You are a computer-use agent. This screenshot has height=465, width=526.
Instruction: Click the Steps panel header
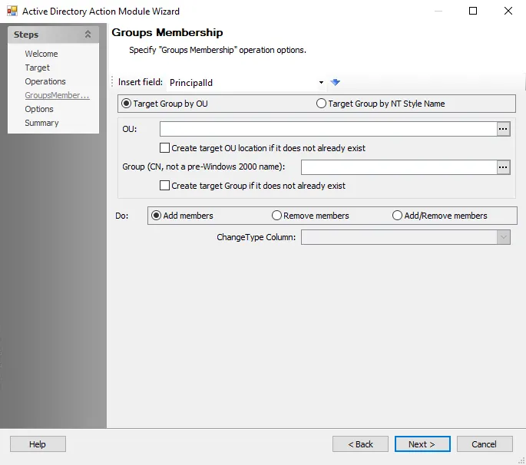[x=53, y=35]
